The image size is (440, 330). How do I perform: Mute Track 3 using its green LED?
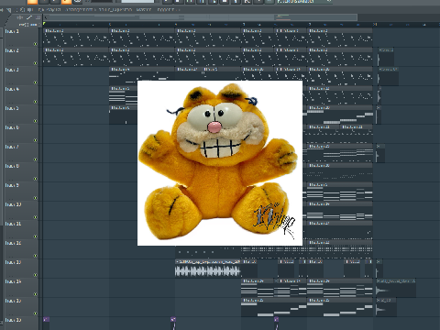[x=36, y=82]
